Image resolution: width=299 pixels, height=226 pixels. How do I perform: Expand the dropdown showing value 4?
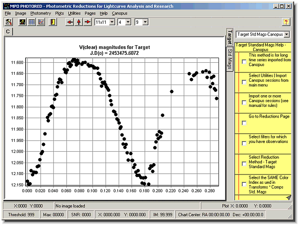point(128,22)
